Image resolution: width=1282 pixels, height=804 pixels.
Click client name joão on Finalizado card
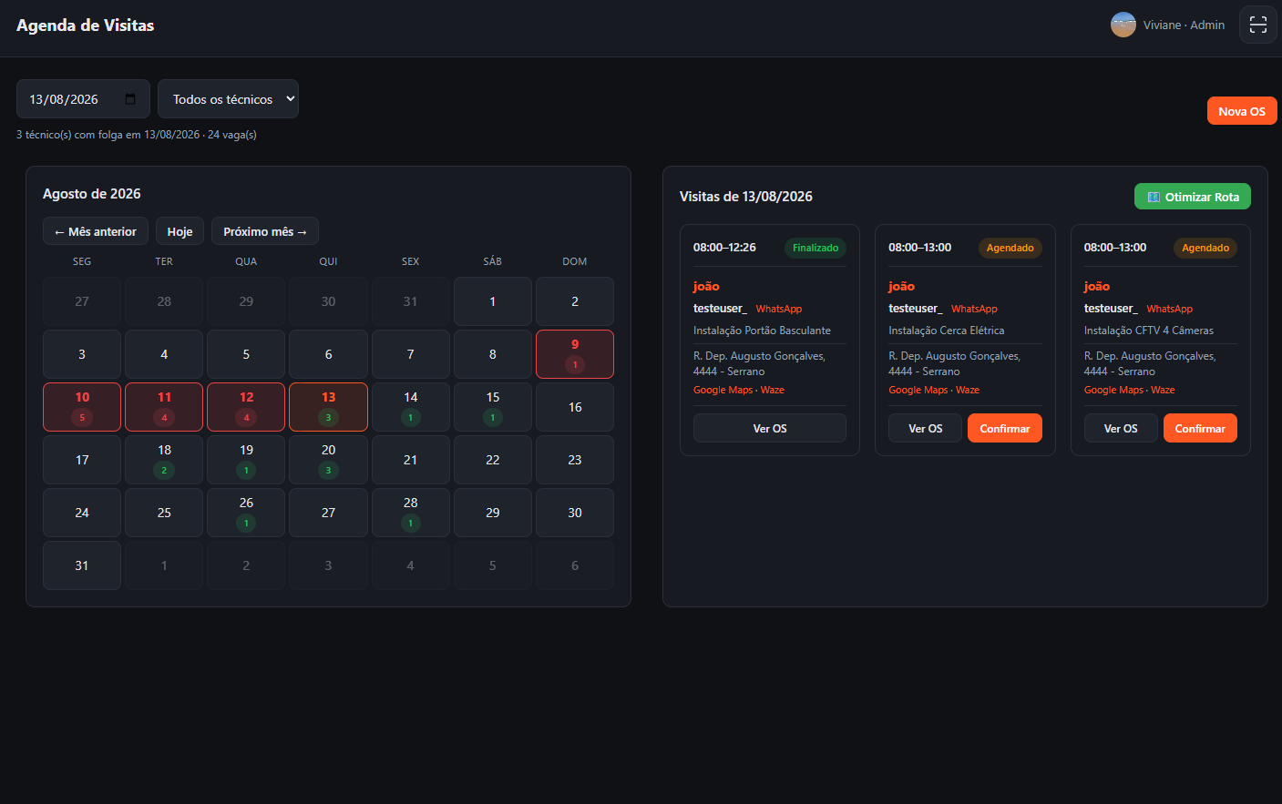(706, 286)
